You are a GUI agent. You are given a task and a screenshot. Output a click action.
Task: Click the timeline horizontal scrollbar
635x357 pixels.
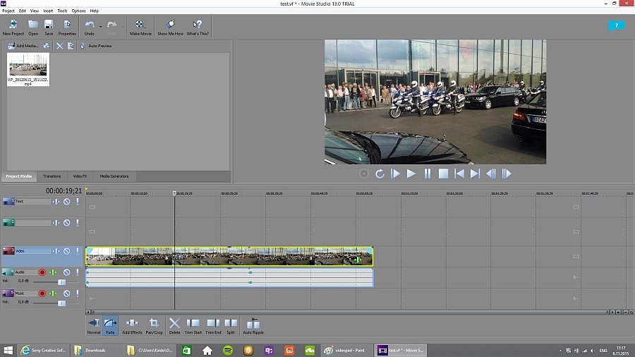point(349,312)
